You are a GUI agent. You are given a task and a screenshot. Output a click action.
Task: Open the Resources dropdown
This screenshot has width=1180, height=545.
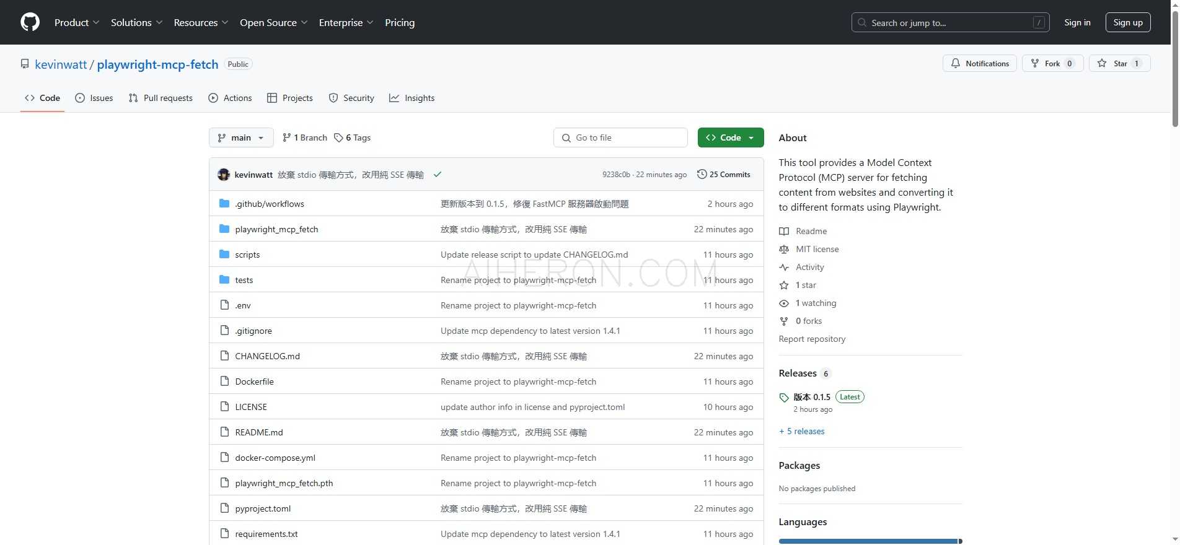[201, 22]
